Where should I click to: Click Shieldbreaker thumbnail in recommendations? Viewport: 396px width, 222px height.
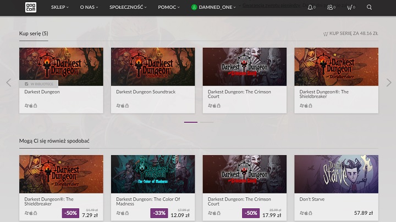click(61, 174)
